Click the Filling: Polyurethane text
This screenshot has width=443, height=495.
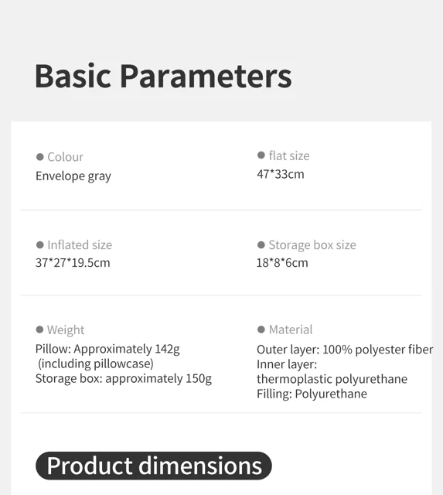point(312,394)
